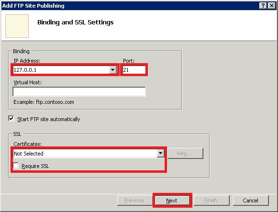Focus the Port field showing 21

coord(134,70)
